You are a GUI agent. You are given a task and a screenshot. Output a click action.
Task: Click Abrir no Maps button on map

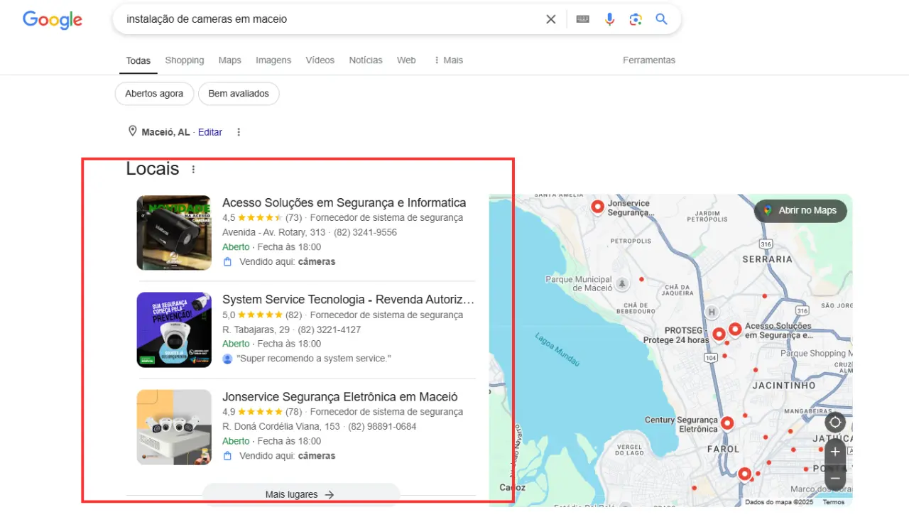(x=800, y=210)
